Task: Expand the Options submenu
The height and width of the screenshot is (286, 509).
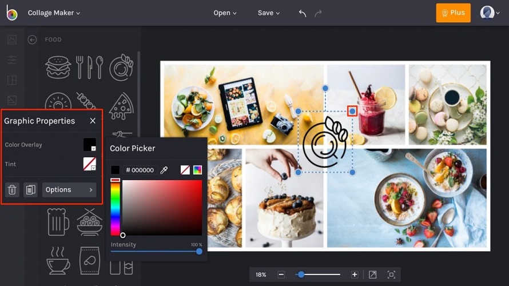Action: tap(69, 190)
